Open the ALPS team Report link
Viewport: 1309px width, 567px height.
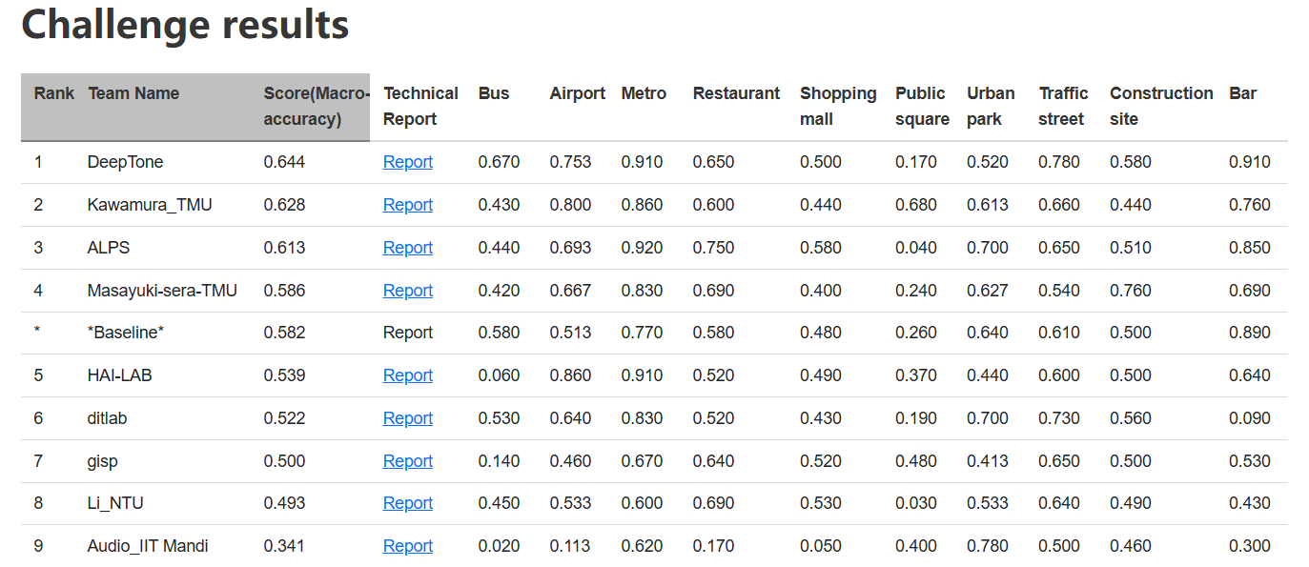pos(407,248)
